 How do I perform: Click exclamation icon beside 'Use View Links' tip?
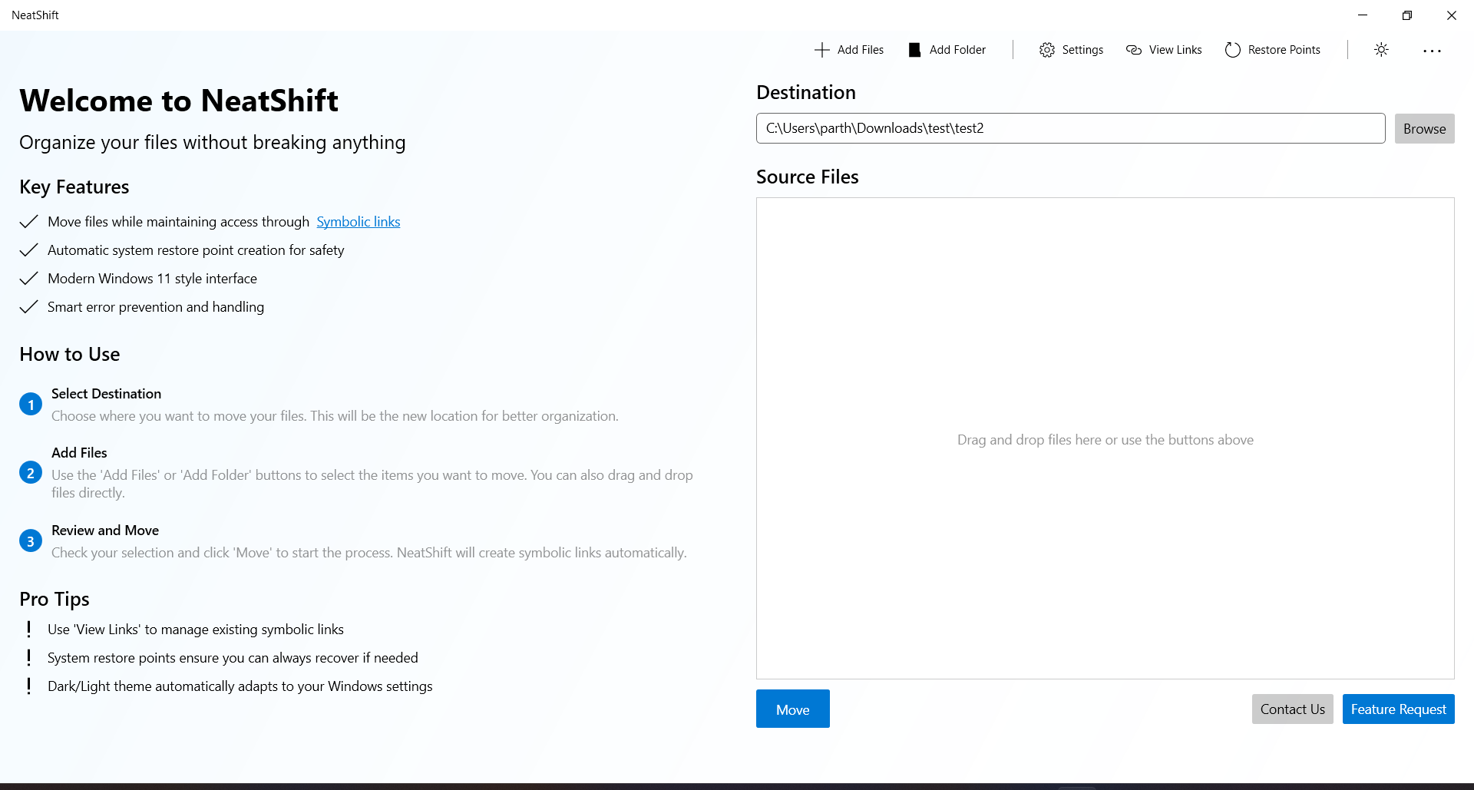pyautogui.click(x=29, y=630)
